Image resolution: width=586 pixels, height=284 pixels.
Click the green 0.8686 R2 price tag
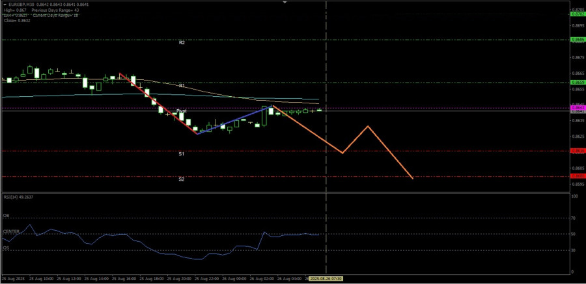tap(578, 39)
